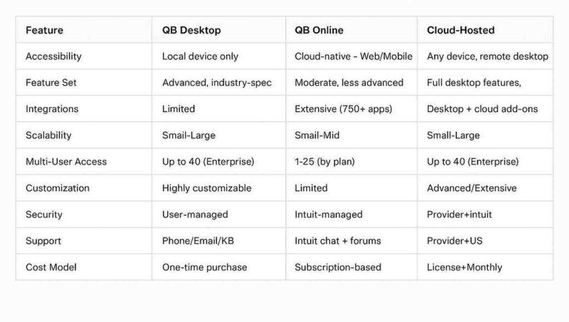Click the "QB Online" column header
569x322 pixels.
coord(319,30)
